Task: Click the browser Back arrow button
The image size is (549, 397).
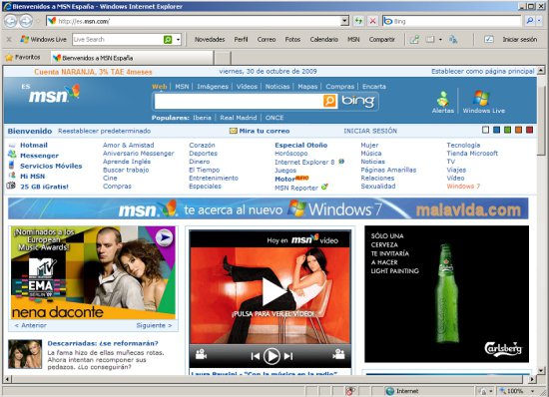Action: click(x=11, y=21)
